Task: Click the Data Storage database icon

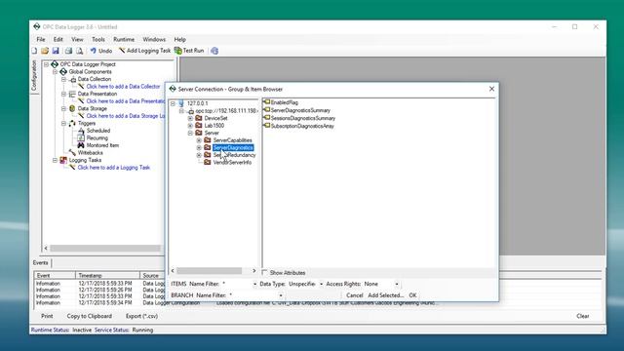Action: click(x=72, y=108)
